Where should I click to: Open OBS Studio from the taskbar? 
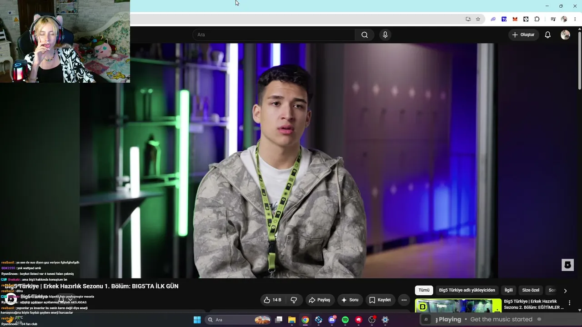[372, 320]
